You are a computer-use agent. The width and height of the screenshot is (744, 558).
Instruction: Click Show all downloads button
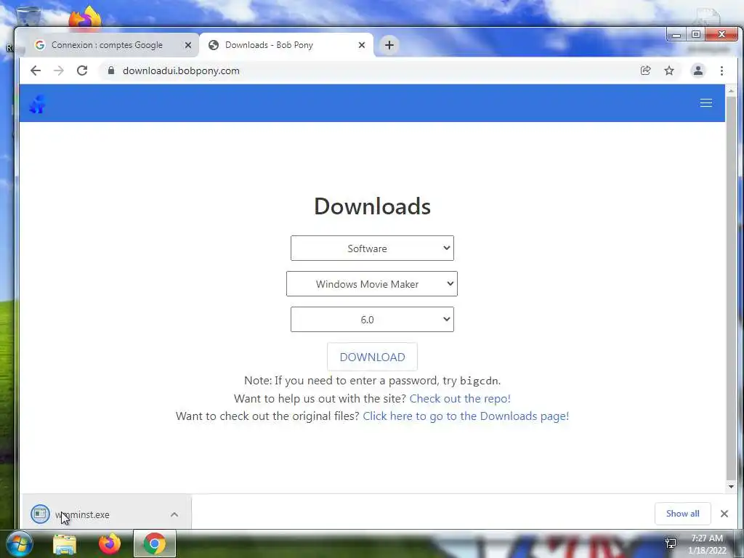(682, 514)
